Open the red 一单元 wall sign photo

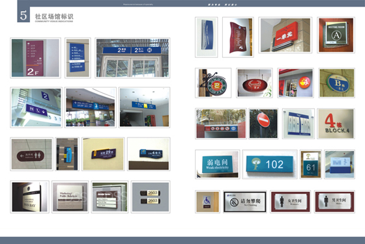(285, 35)
